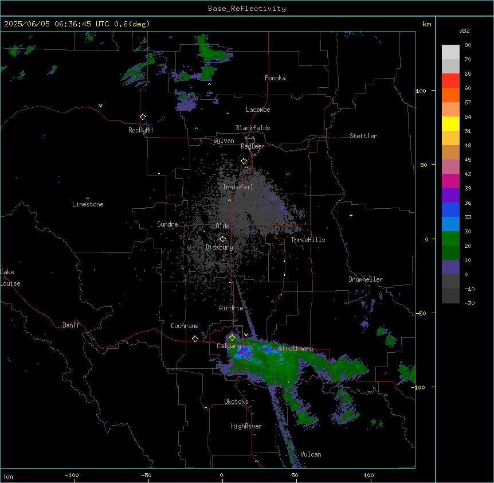Pick the blue 36-33 dBZ legend swatch

(x=450, y=209)
